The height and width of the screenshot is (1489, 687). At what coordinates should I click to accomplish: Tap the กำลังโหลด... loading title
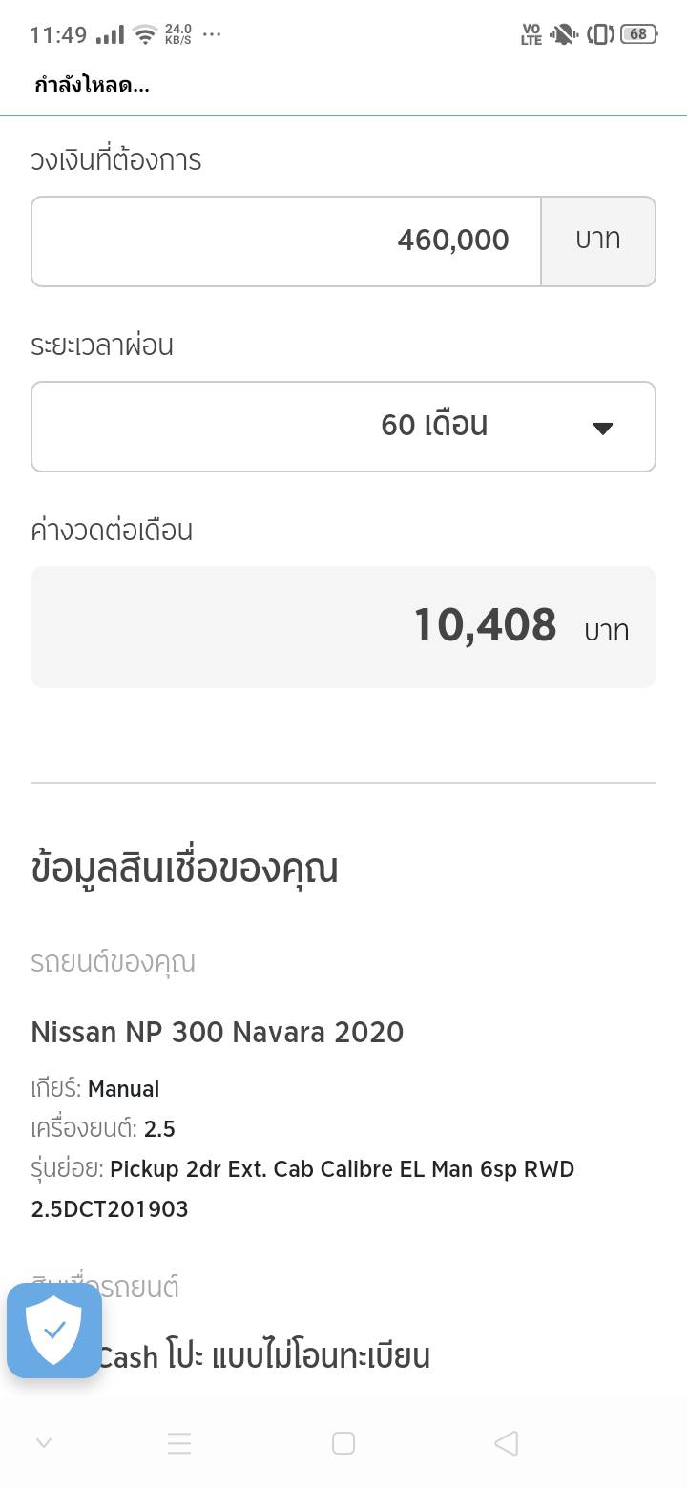[x=92, y=85]
